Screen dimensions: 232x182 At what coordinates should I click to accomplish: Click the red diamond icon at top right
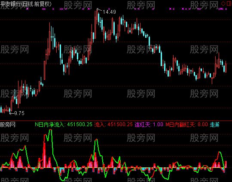[223, 3]
